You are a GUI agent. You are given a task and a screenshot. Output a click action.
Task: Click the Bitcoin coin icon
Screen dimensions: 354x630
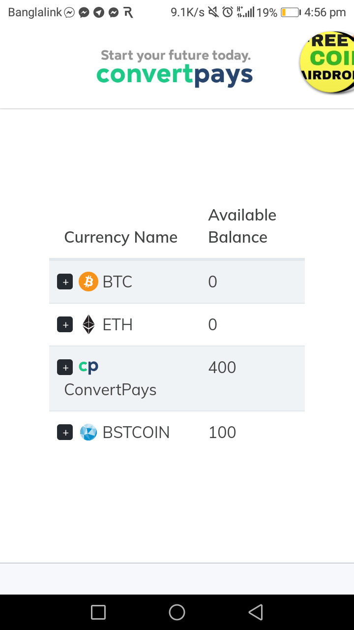(88, 282)
